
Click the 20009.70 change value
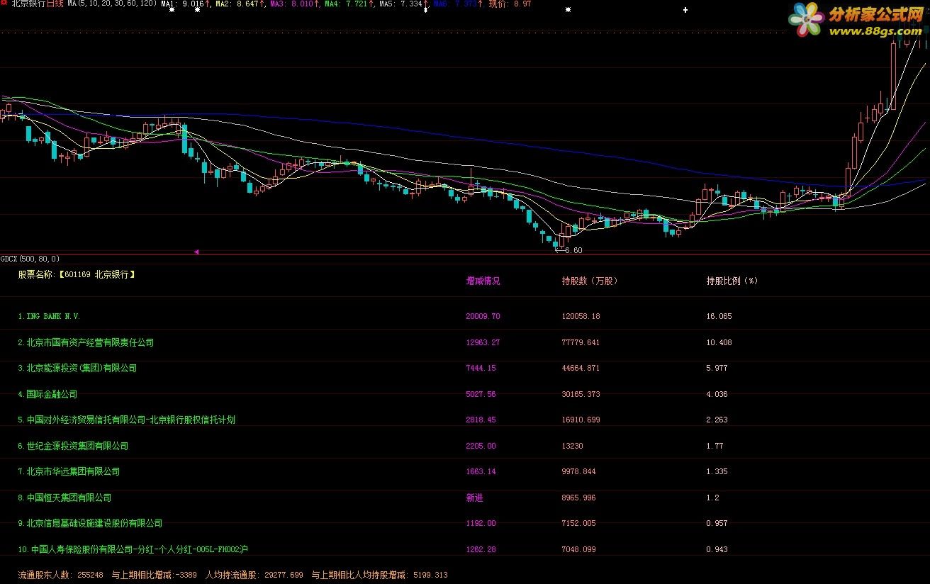[x=483, y=316]
